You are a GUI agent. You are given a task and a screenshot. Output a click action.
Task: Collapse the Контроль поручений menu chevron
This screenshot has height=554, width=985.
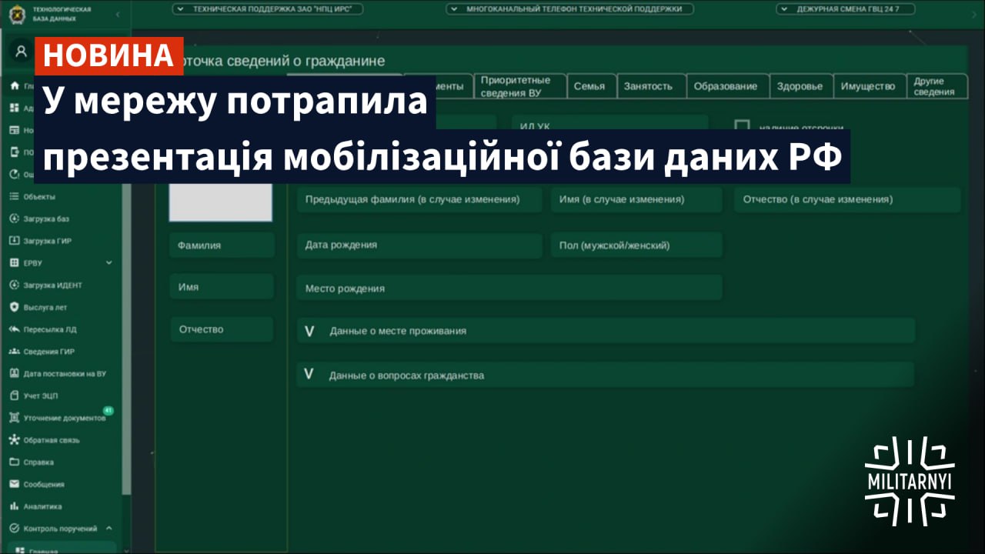click(x=109, y=529)
